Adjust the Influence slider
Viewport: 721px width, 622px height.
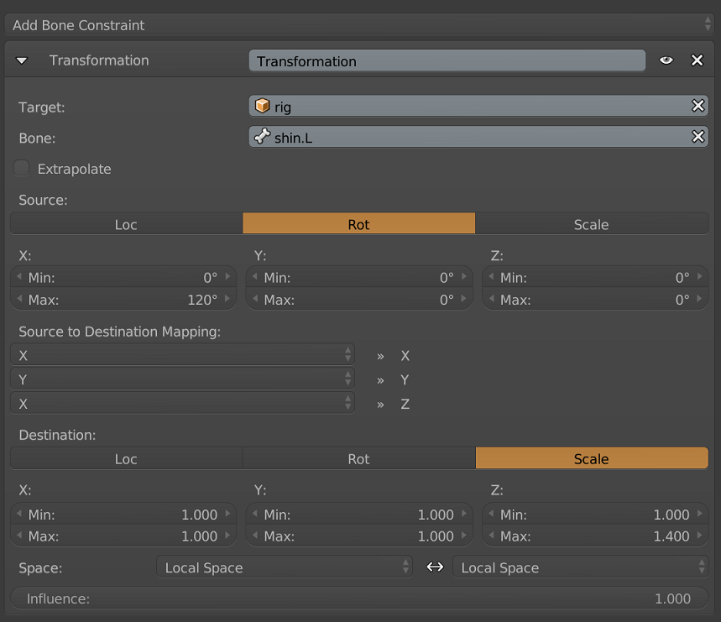359,598
